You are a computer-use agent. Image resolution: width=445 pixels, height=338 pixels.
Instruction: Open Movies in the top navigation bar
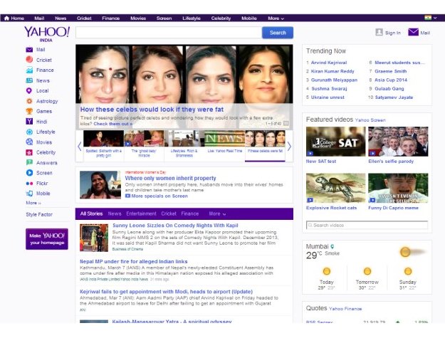pos(138,19)
